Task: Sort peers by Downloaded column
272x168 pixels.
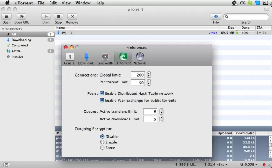Action: pos(245,133)
